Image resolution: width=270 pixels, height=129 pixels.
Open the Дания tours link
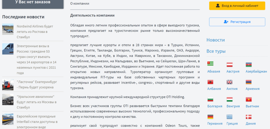click(250, 123)
